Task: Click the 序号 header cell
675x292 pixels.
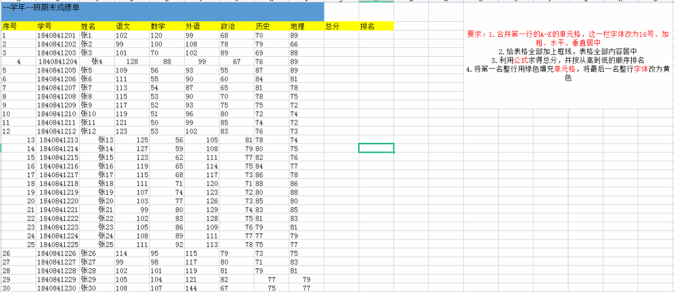Action: 17,26
